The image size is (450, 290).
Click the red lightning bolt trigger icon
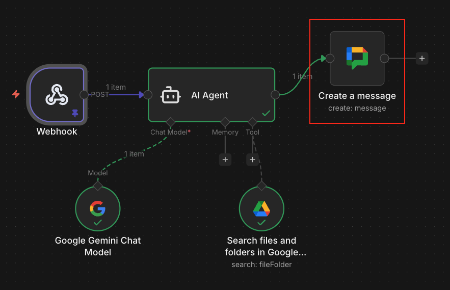tap(16, 94)
